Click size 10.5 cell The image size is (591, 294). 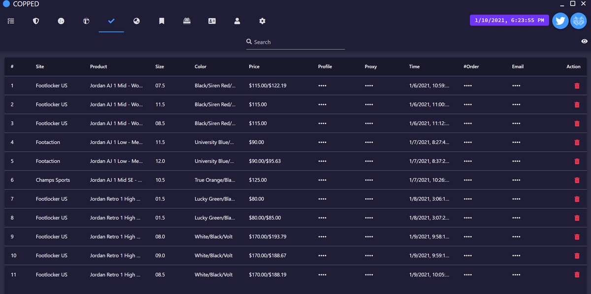point(160,180)
